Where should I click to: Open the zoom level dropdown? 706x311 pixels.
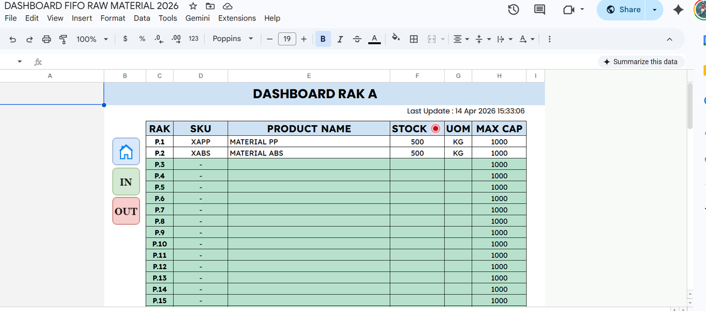(x=92, y=39)
